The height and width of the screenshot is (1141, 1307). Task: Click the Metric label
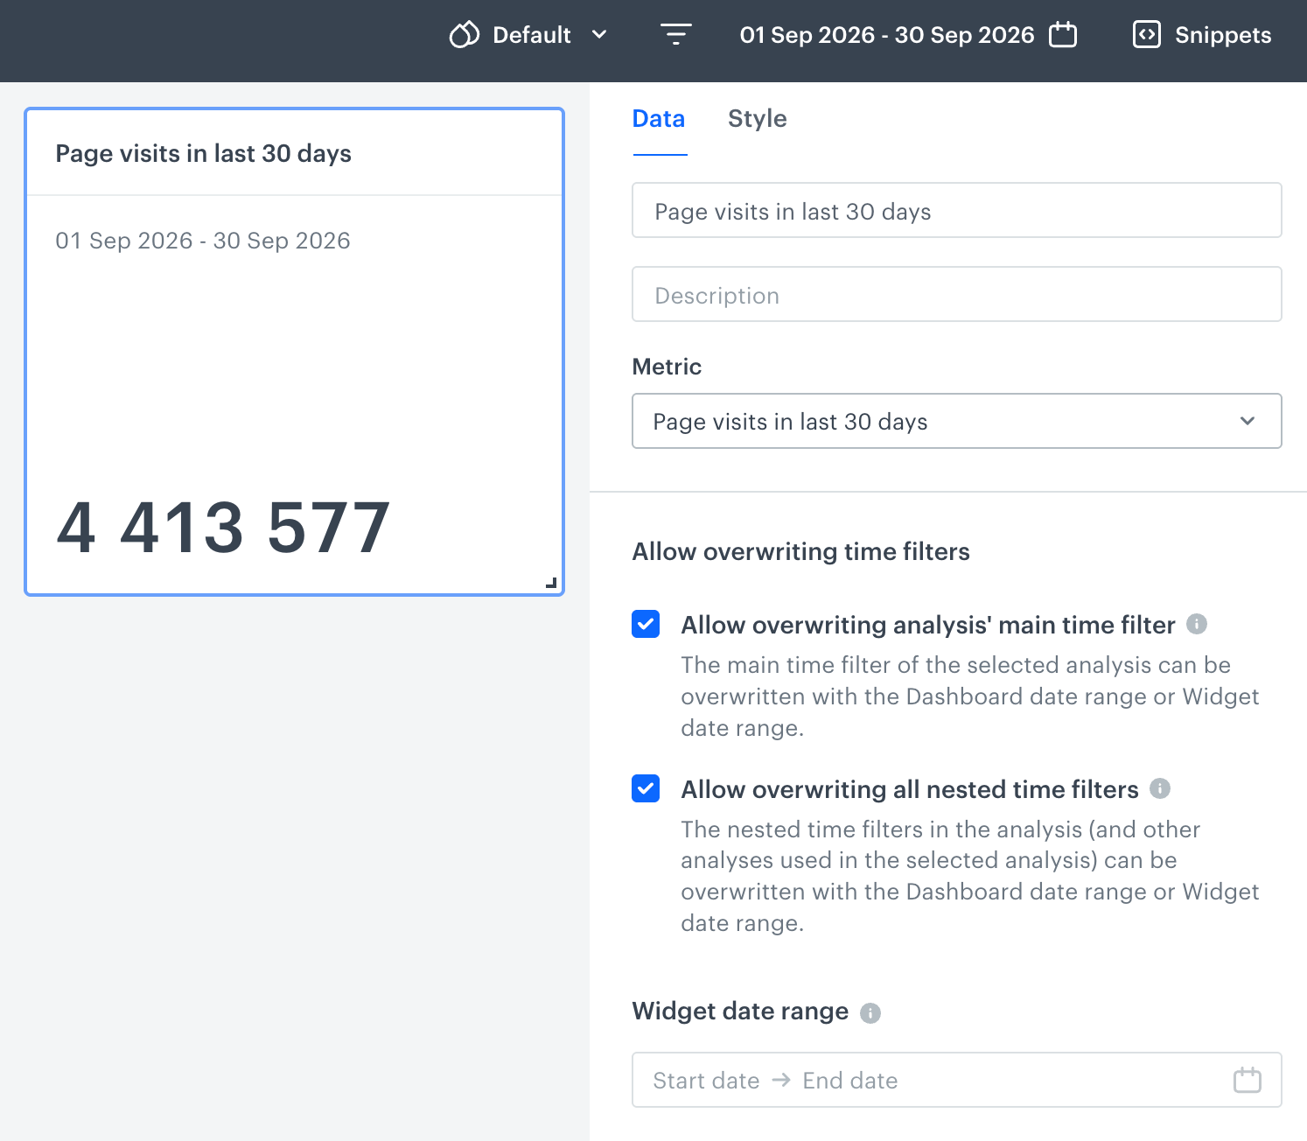point(667,367)
